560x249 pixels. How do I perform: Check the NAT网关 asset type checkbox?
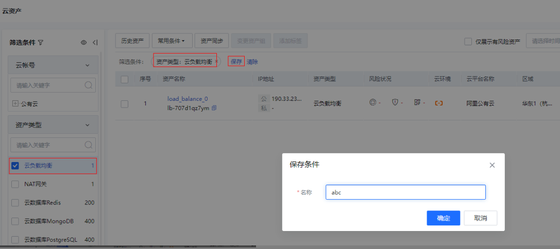[x=15, y=184]
